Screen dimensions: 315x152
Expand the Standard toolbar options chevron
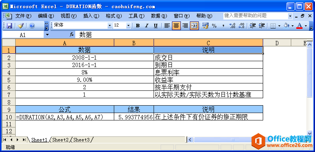point(47,26)
